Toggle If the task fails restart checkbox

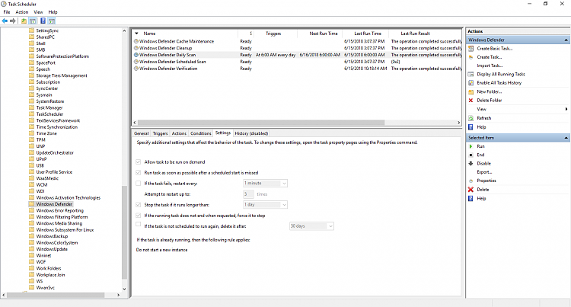[x=138, y=183]
